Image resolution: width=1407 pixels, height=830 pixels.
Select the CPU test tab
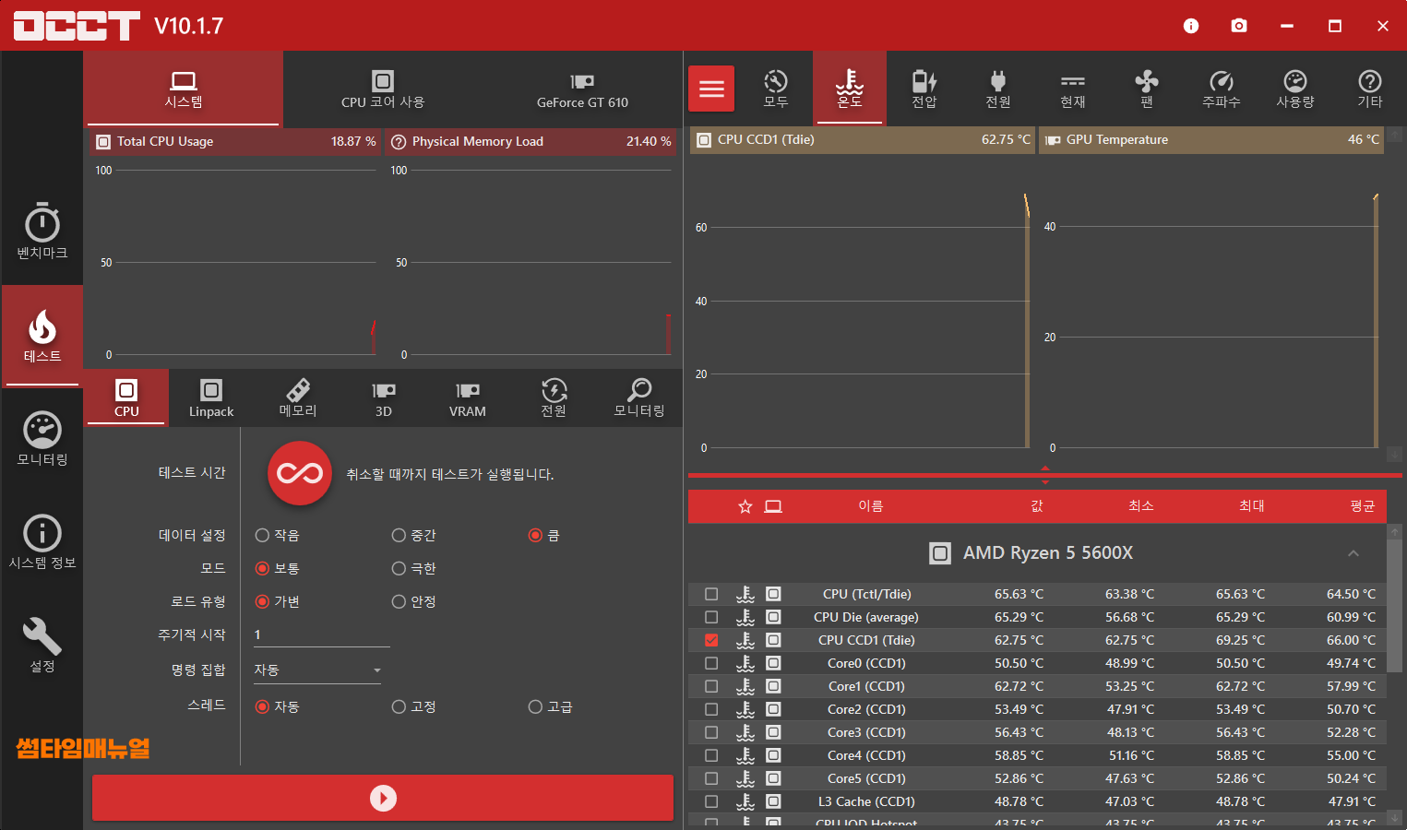tap(126, 398)
